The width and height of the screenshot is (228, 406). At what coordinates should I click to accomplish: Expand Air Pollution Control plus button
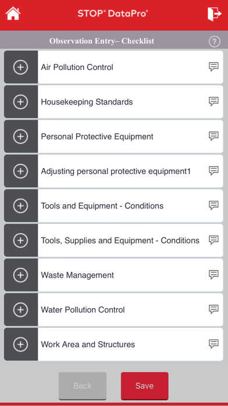(21, 67)
